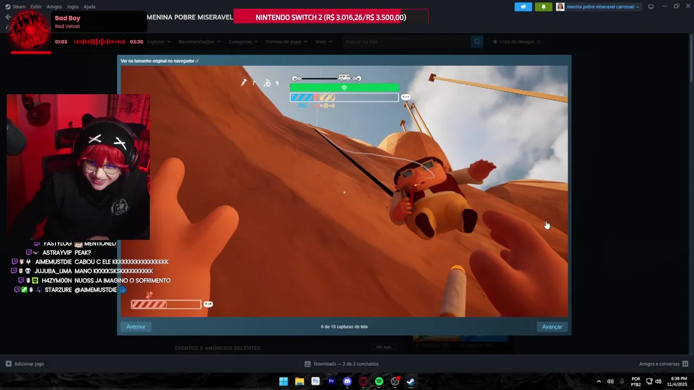Click ASTRAYVIP PEAK? chat message
The height and width of the screenshot is (390, 694).
(x=58, y=253)
